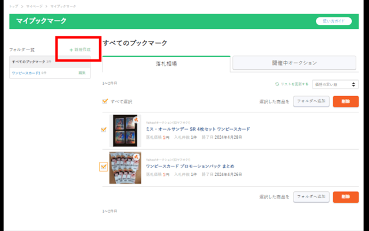Click the リストを更新する refresh icon
The width and height of the screenshot is (369, 231).
point(277,84)
